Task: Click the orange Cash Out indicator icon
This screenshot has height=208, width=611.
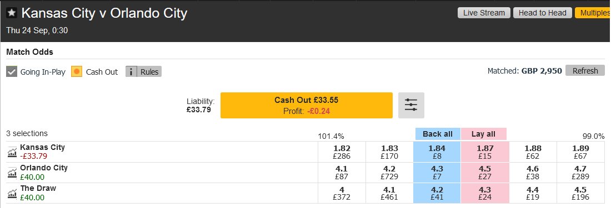Action: [x=77, y=72]
